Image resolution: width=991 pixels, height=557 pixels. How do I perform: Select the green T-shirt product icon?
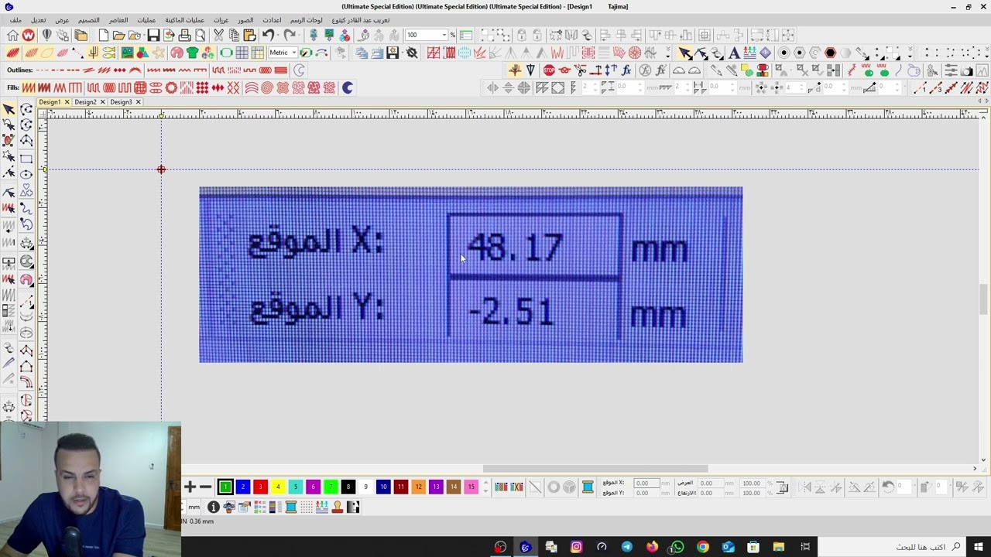(x=192, y=53)
